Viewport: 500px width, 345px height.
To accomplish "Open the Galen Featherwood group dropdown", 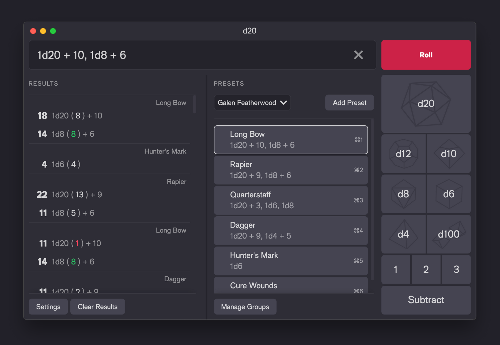I will tap(252, 103).
